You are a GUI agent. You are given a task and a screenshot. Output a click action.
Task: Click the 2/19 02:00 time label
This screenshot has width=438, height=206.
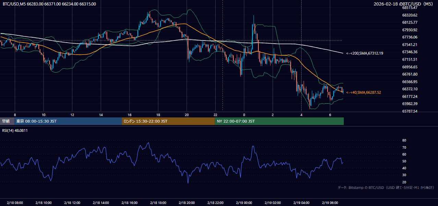(272, 203)
